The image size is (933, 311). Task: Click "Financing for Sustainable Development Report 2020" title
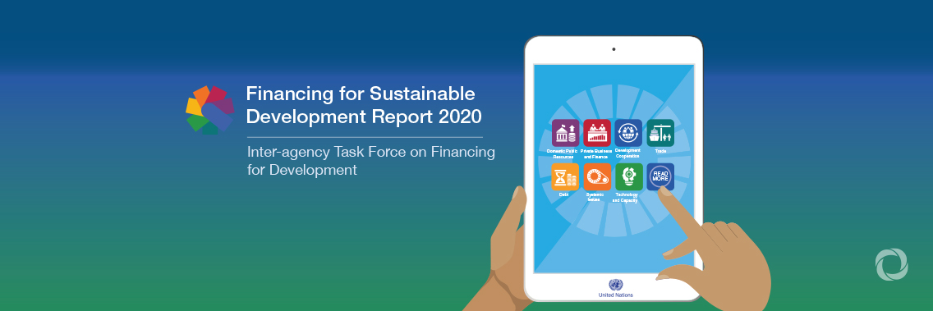[x=364, y=105]
